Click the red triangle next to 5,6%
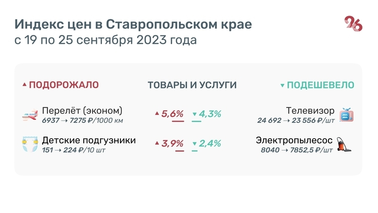 tap(157, 114)
